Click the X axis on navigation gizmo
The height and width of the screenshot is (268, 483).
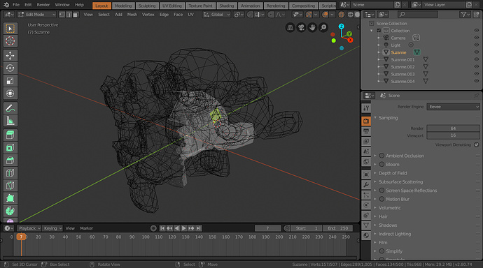(350, 40)
